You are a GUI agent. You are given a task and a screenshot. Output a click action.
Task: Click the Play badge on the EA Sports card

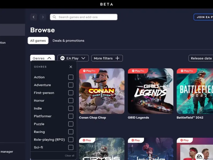(185, 140)
